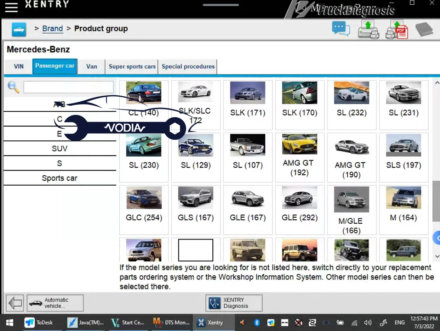440x331 pixels.
Task: Click Automatic vehicle determination button
Action: (x=55, y=303)
